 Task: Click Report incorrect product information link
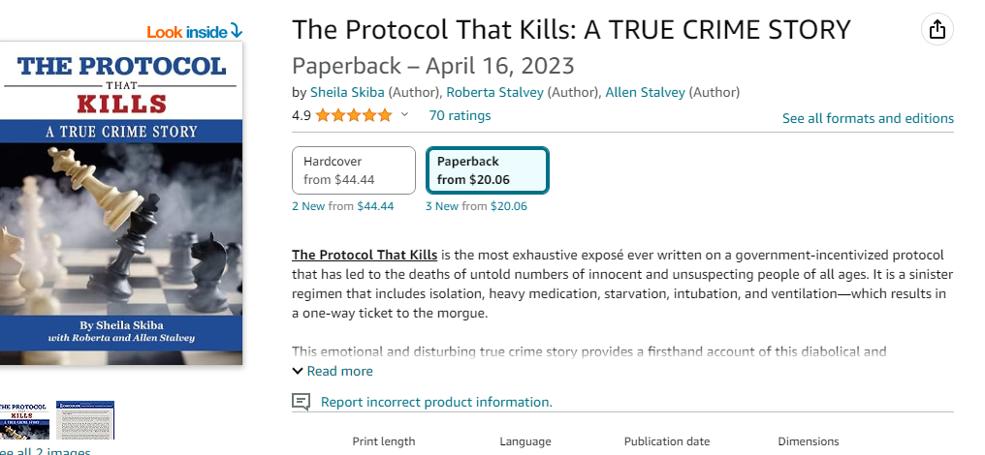click(x=436, y=402)
